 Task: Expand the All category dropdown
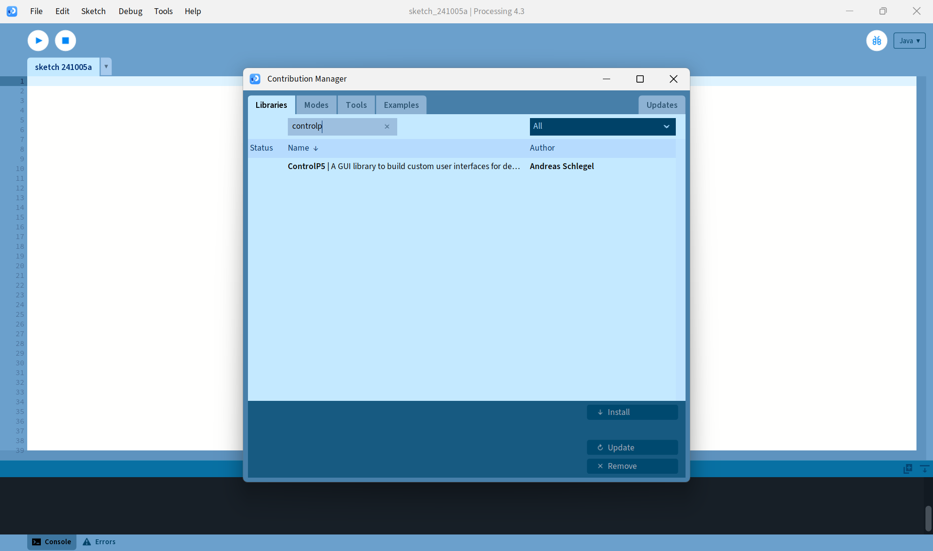[602, 126]
